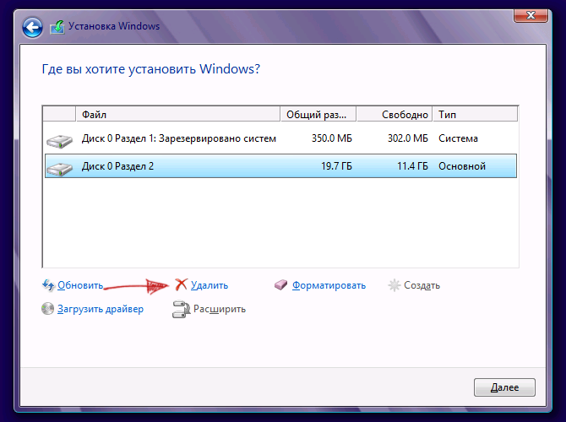Click the Основной type cell
The image size is (566, 422).
pos(462,166)
